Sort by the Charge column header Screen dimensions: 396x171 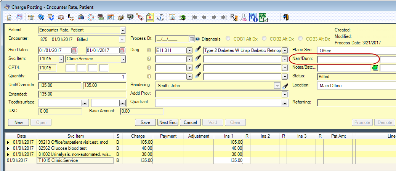click(x=138, y=136)
